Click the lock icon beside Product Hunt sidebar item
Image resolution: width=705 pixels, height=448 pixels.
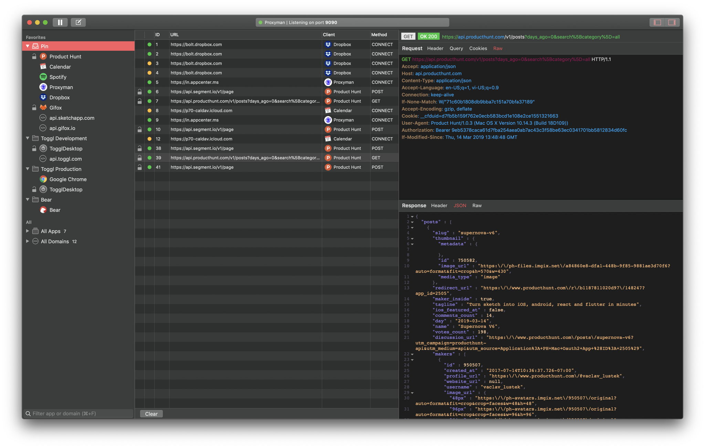click(34, 56)
